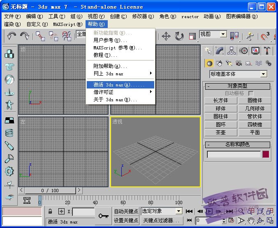Image resolution: width=278 pixels, height=228 pixels.
Task: Click the 茶壶 teapot button
Action: pos(221,133)
